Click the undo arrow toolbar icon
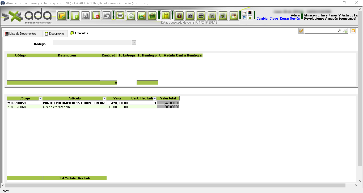 [107, 16]
